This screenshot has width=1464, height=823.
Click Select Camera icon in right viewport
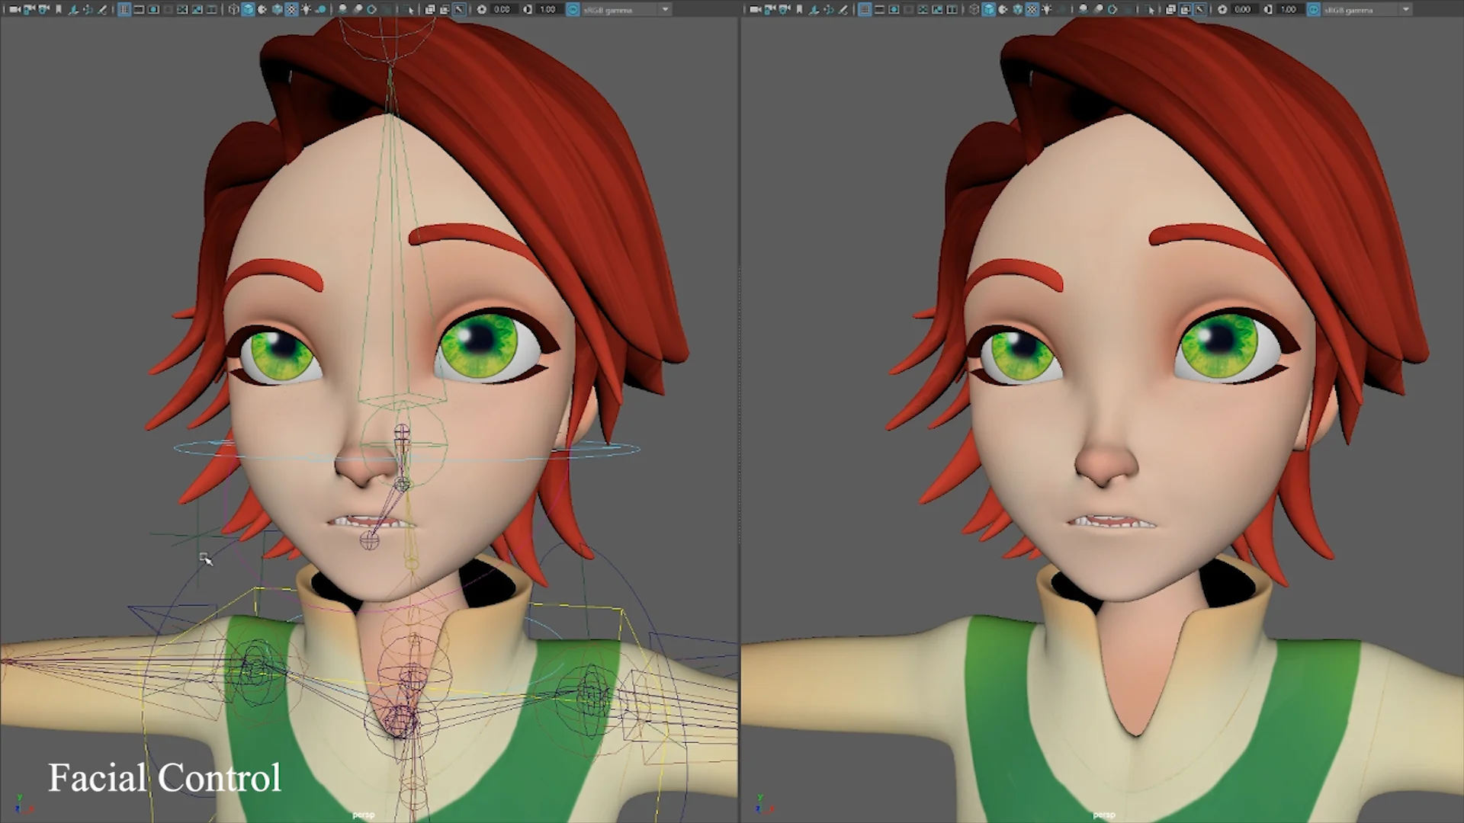(x=755, y=9)
